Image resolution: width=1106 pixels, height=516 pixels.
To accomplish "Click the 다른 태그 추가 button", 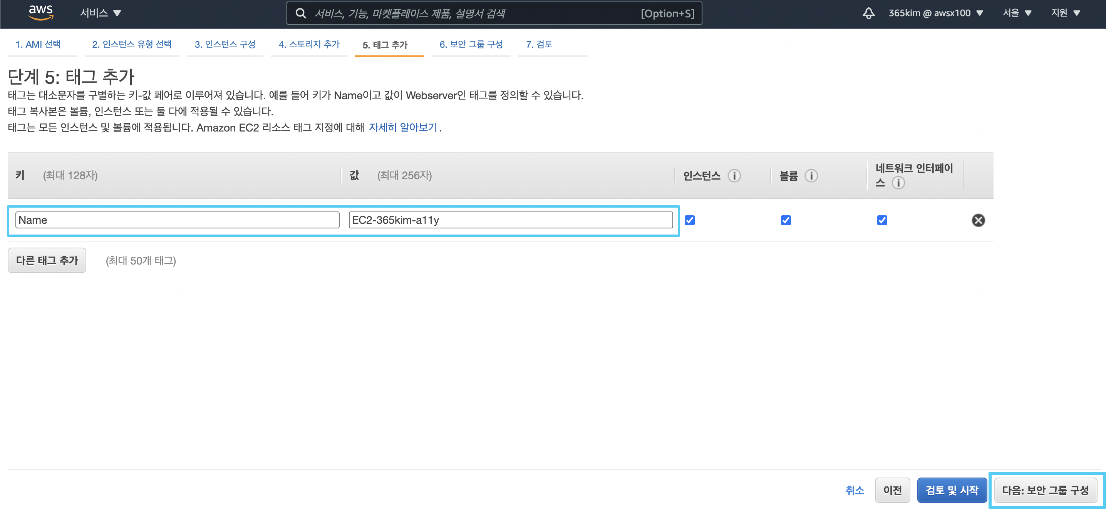I will pos(47,260).
